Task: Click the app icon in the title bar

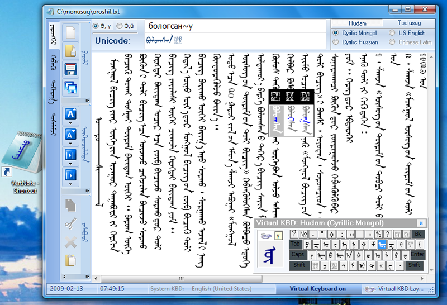Action: pos(50,11)
